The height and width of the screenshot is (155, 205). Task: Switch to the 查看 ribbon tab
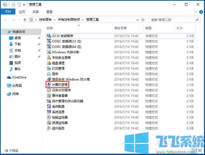pyautogui.click(x=49, y=12)
